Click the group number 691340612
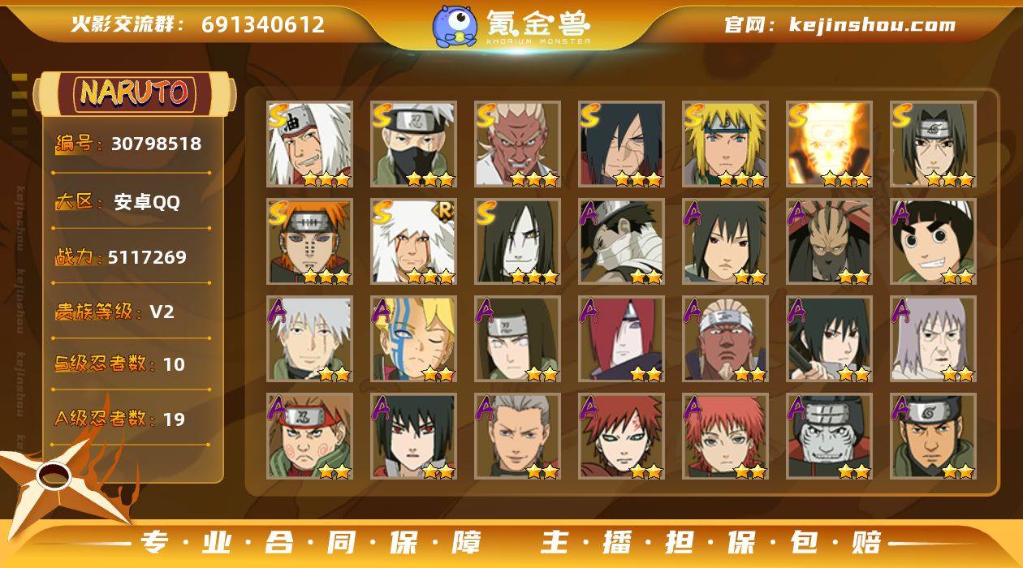This screenshot has height=568, width=1023. coord(263,24)
